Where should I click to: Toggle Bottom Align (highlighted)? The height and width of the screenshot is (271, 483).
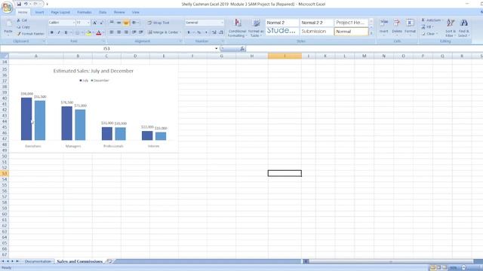click(x=126, y=23)
